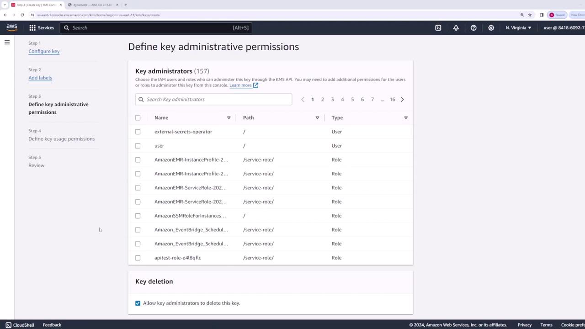Viewport: 585px width, 329px height.
Task: Open the help question mark menu
Action: coord(473,28)
